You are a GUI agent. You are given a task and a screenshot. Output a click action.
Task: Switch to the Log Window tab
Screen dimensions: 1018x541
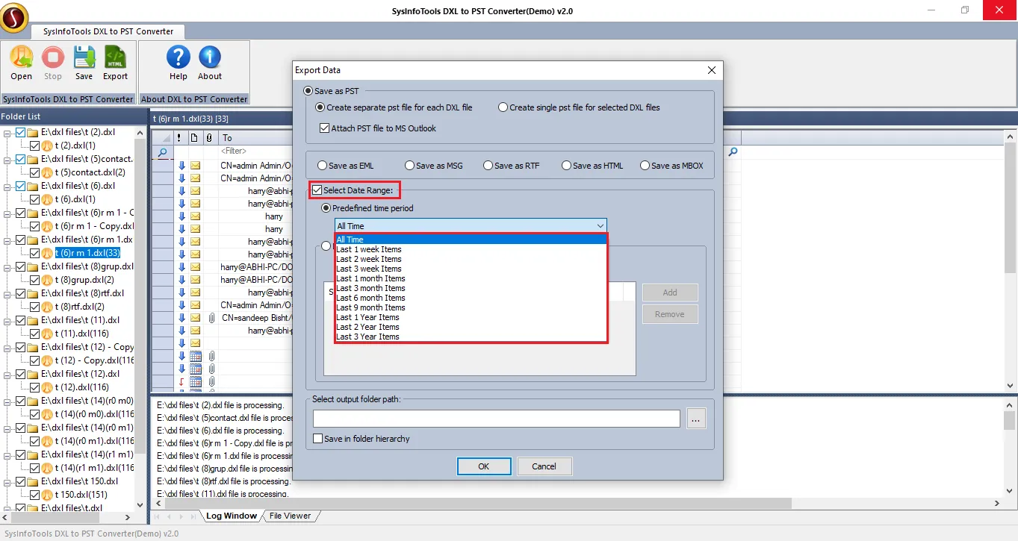(231, 516)
